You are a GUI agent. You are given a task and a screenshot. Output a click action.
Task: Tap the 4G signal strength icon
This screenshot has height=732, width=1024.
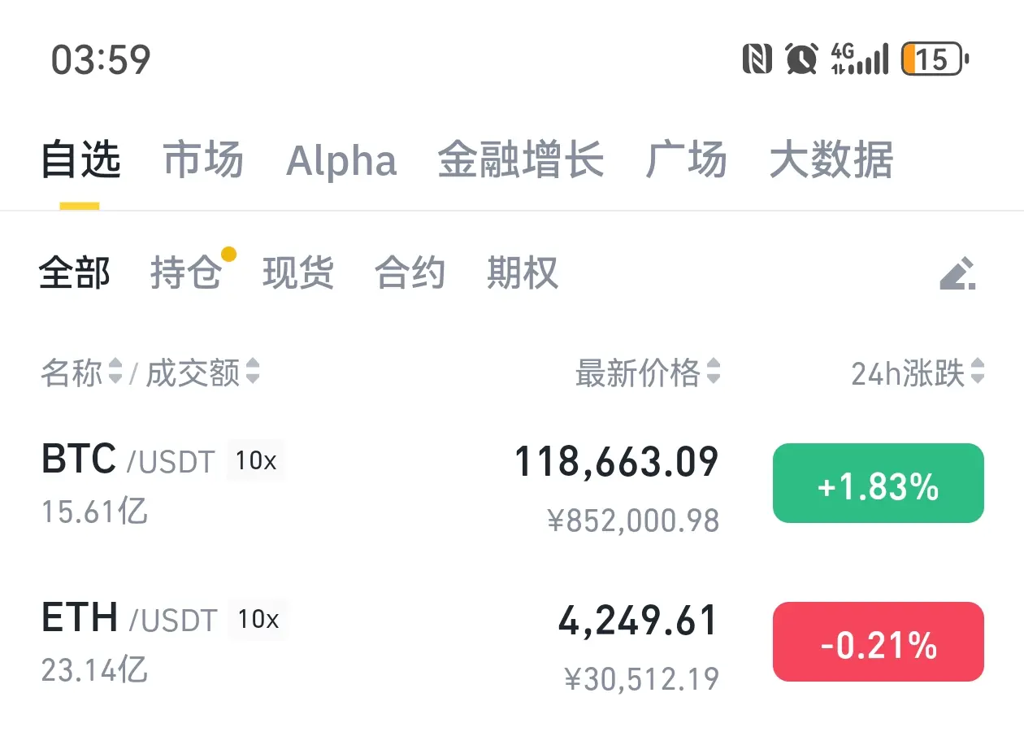tap(860, 59)
